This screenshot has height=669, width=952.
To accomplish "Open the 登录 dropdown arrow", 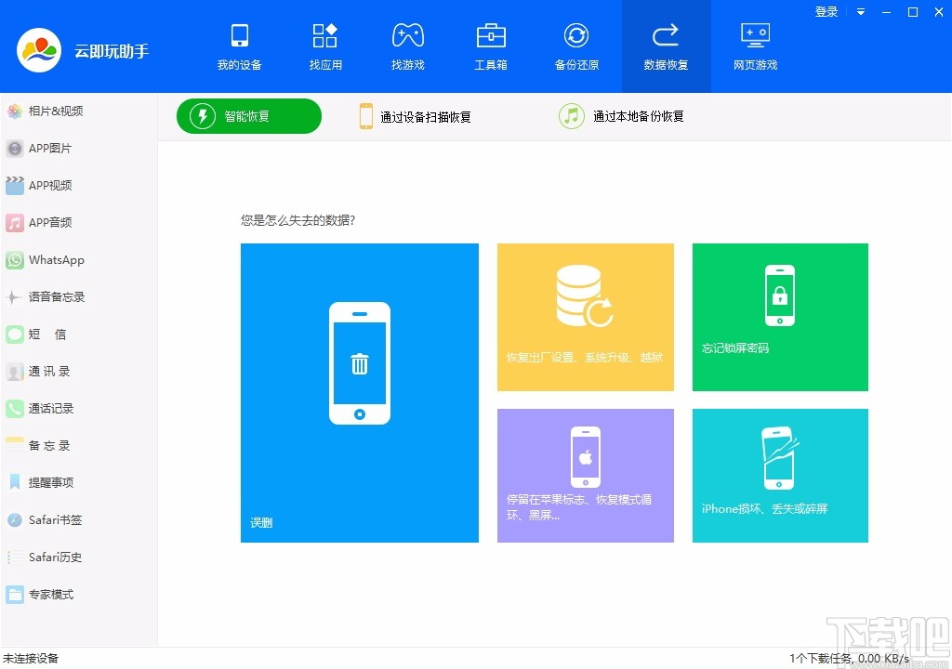I will click(x=861, y=12).
